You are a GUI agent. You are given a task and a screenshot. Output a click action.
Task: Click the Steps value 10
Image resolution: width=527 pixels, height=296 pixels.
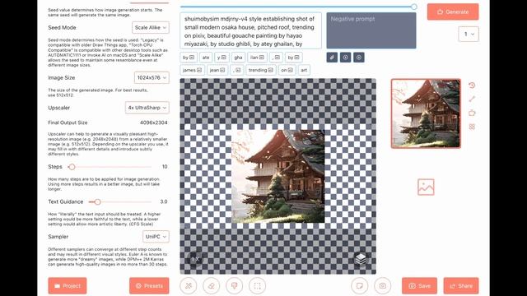pyautogui.click(x=165, y=167)
